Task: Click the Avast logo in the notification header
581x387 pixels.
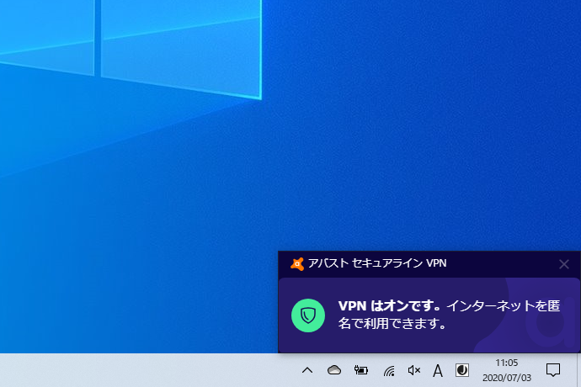Action: (297, 264)
